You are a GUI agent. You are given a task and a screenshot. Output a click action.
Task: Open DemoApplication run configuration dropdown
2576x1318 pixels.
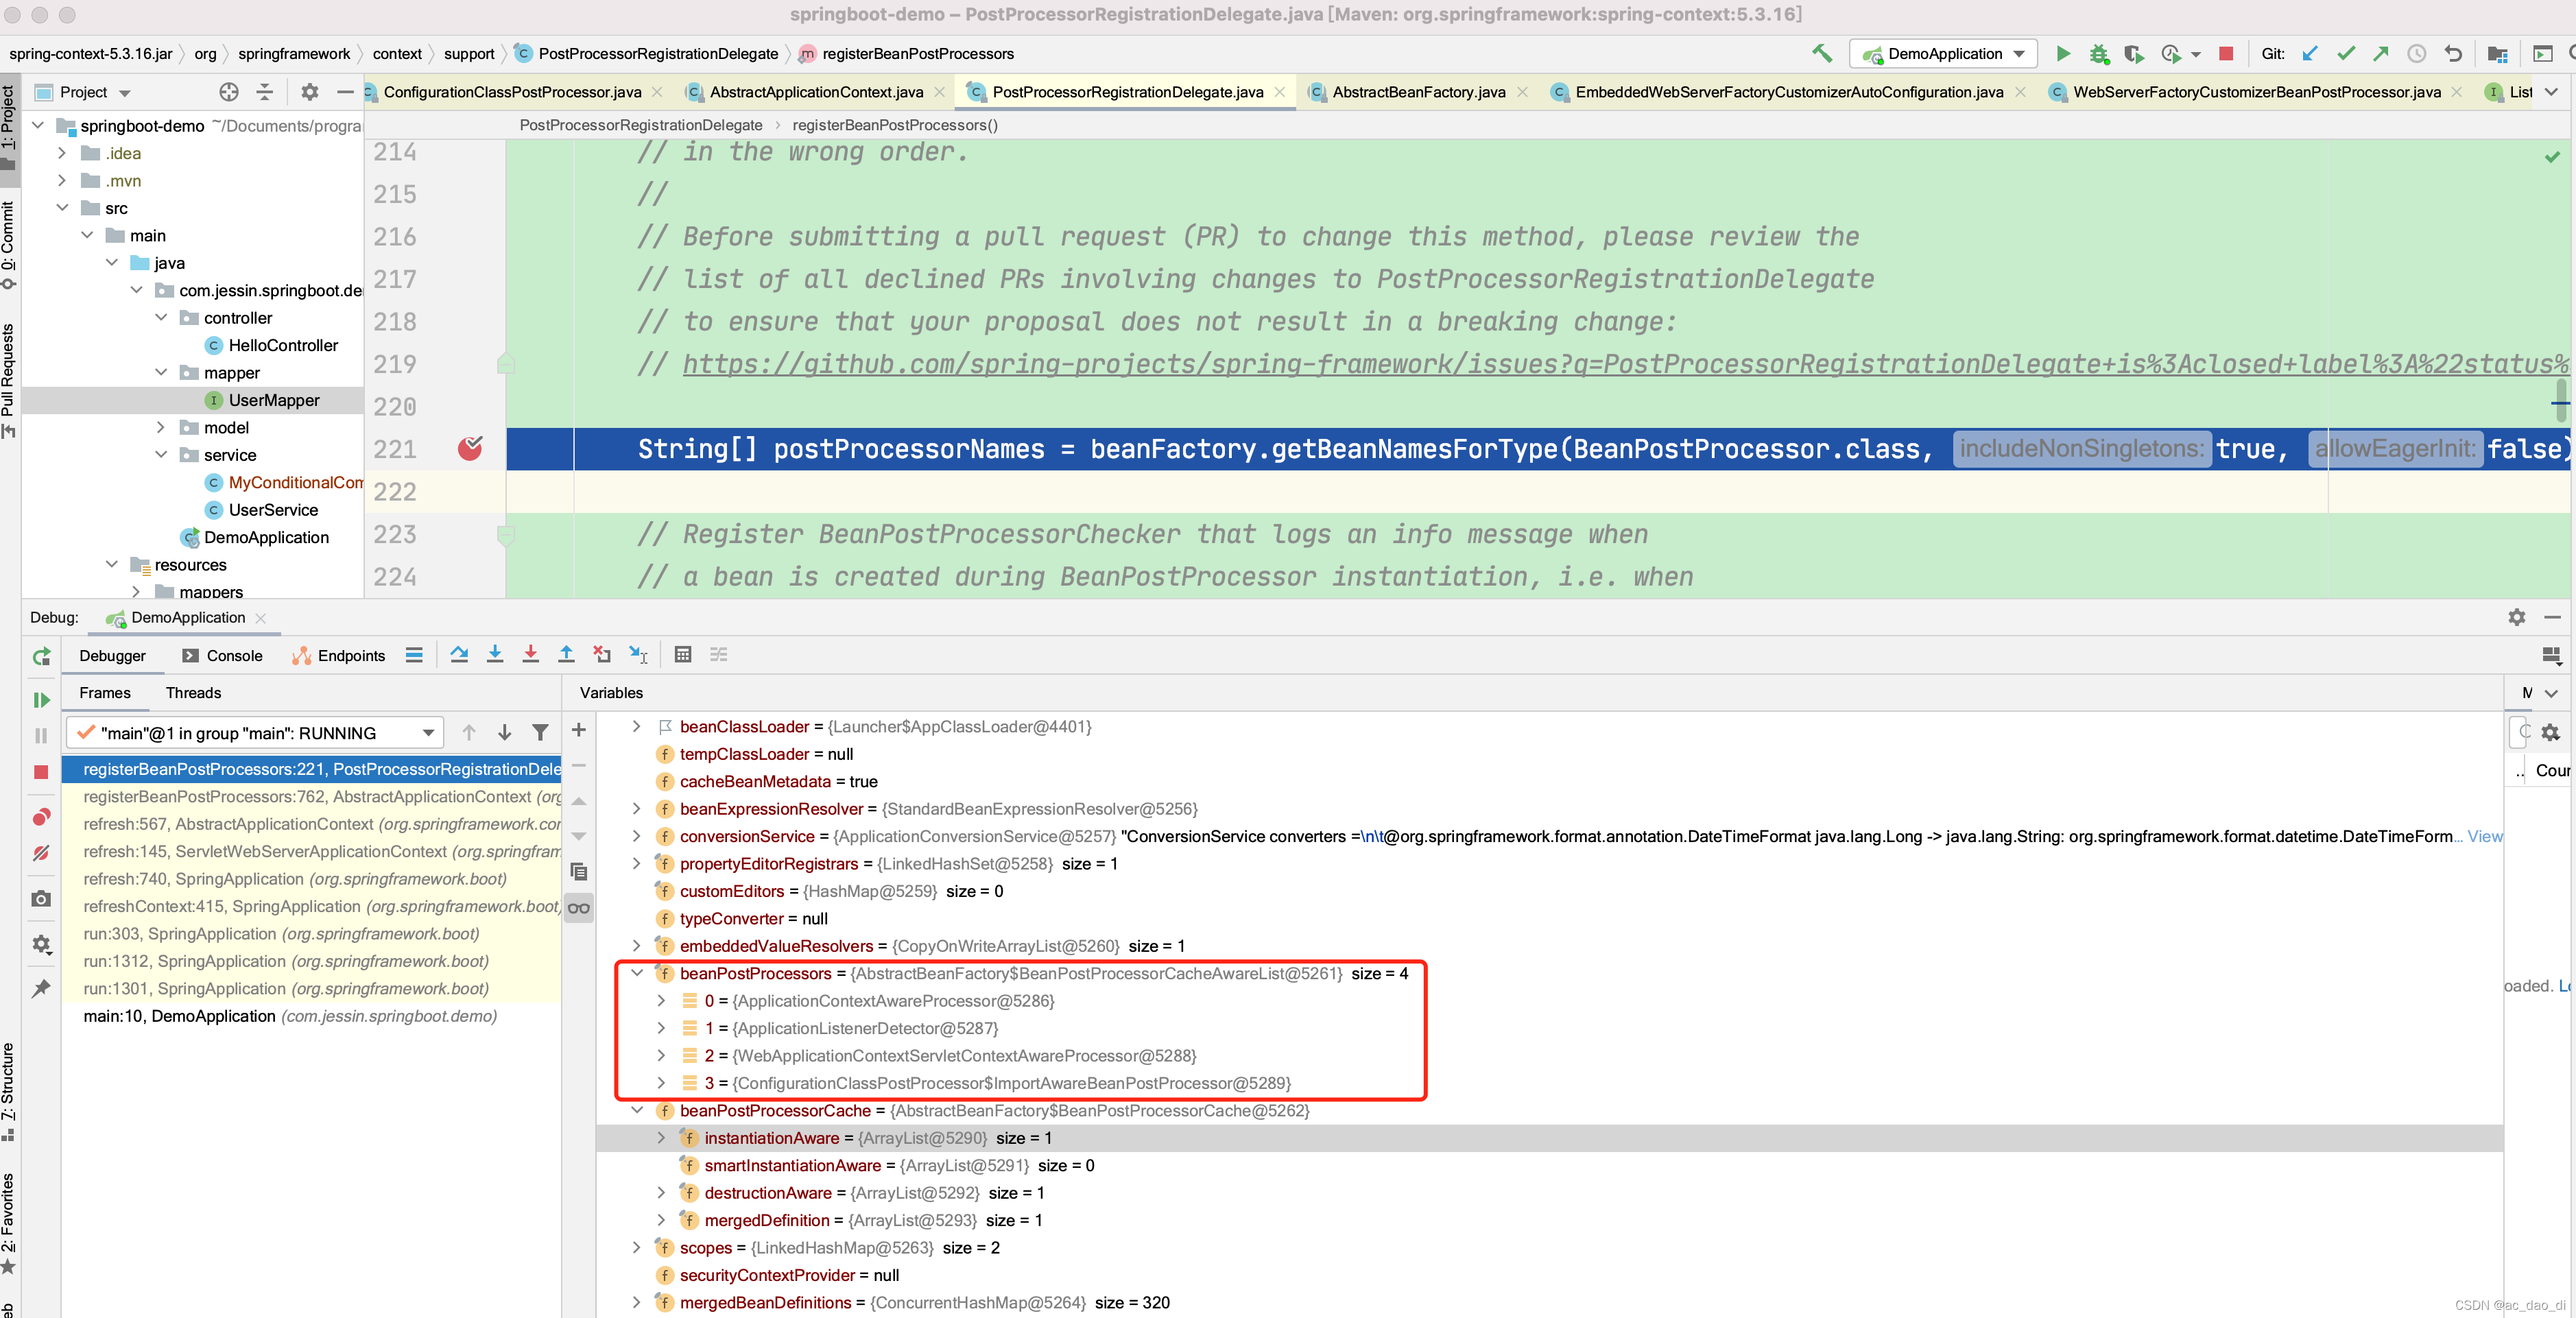tap(1943, 53)
